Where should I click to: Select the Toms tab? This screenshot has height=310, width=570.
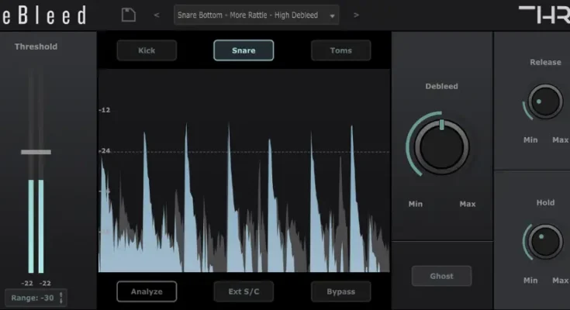[x=340, y=50]
